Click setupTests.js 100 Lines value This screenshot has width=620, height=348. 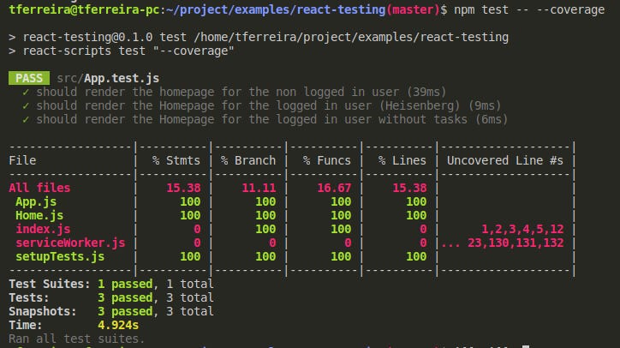pyautogui.click(x=416, y=256)
